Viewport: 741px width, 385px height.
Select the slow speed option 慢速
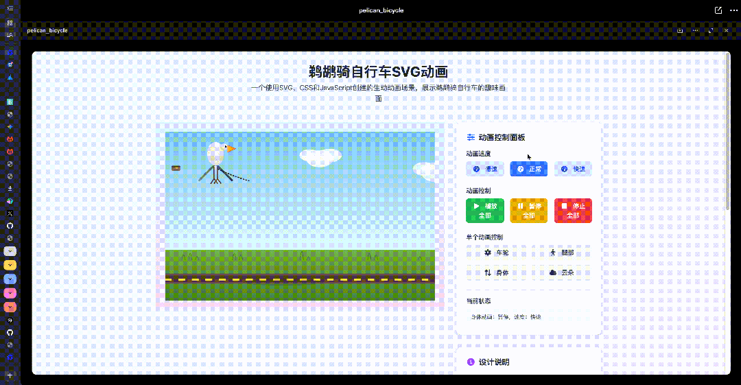(x=485, y=169)
